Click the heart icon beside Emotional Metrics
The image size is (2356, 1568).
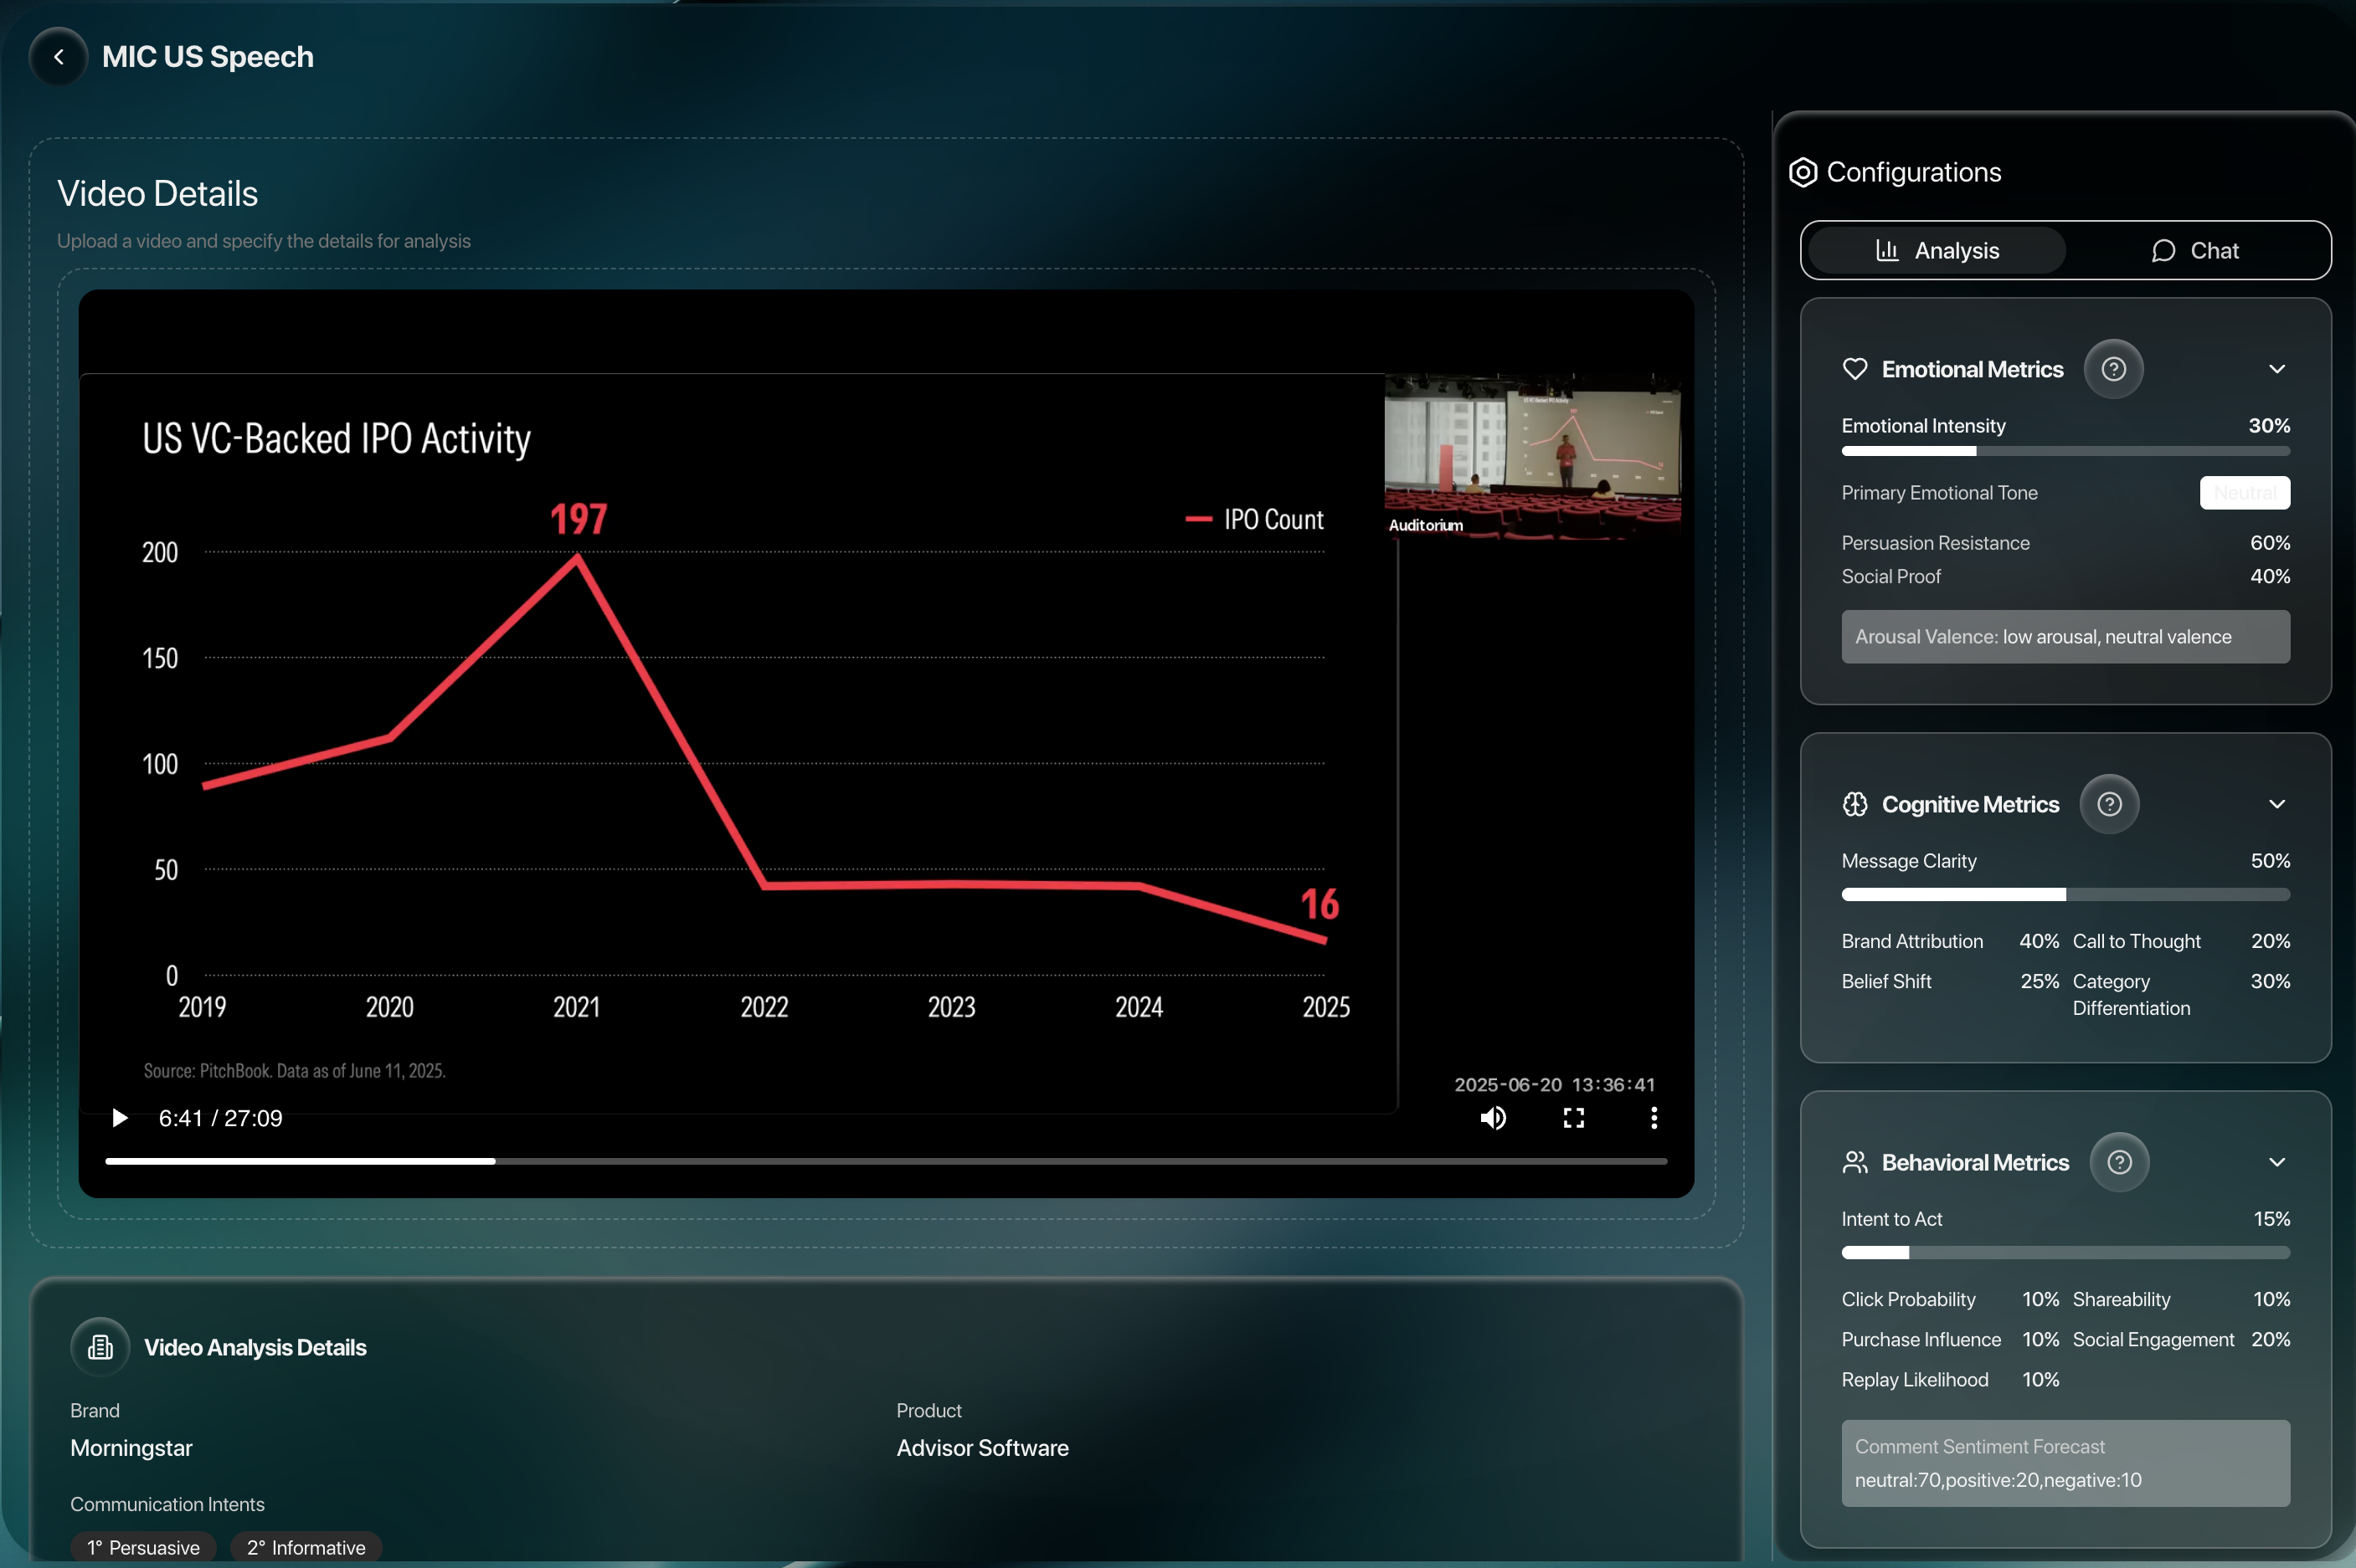[1856, 368]
